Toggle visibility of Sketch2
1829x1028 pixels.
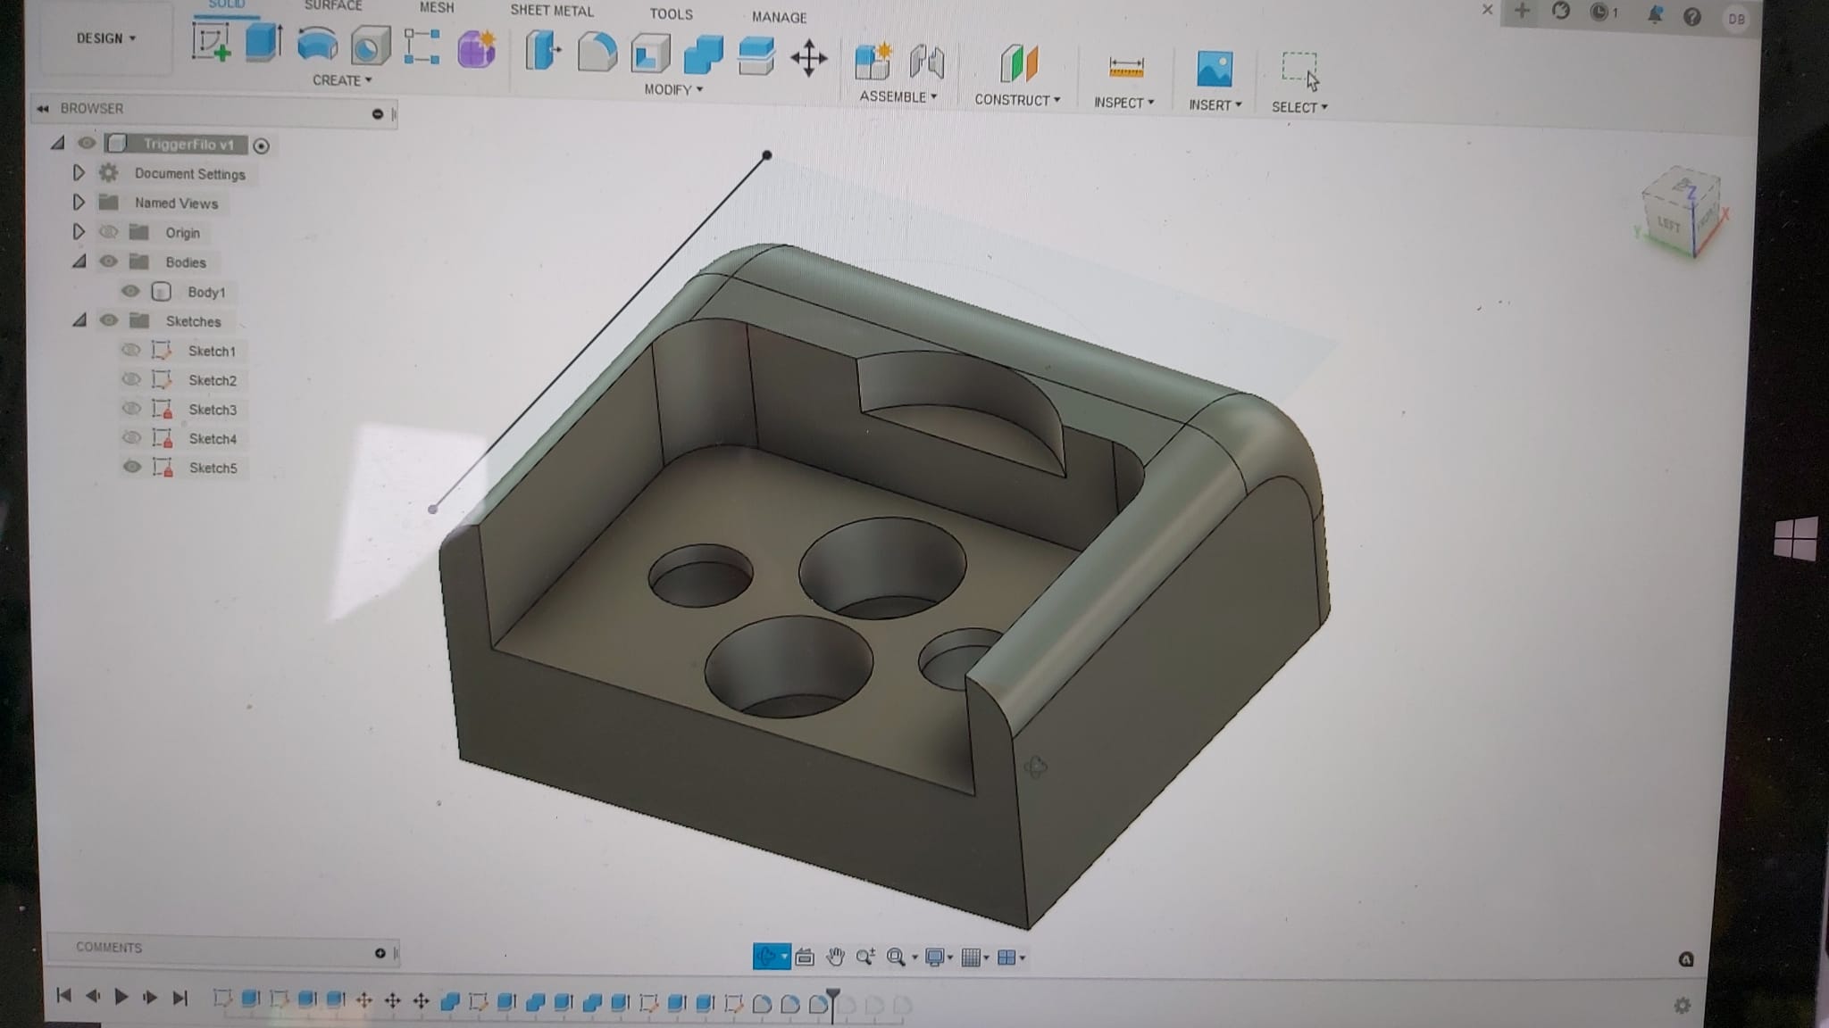tap(131, 379)
